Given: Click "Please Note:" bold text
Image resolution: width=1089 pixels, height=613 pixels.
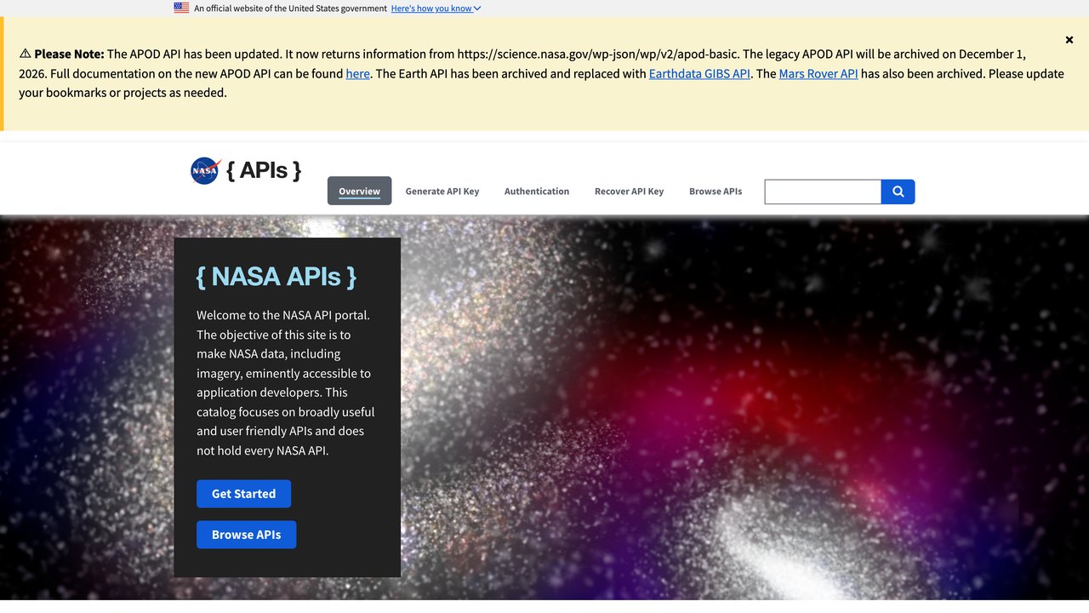Looking at the screenshot, I should [69, 54].
